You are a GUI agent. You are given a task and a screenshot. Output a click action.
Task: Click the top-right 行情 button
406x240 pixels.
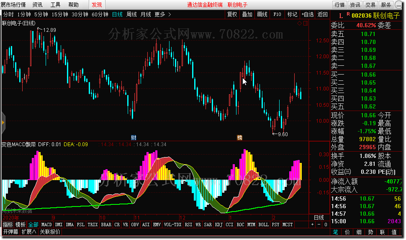(340, 5)
